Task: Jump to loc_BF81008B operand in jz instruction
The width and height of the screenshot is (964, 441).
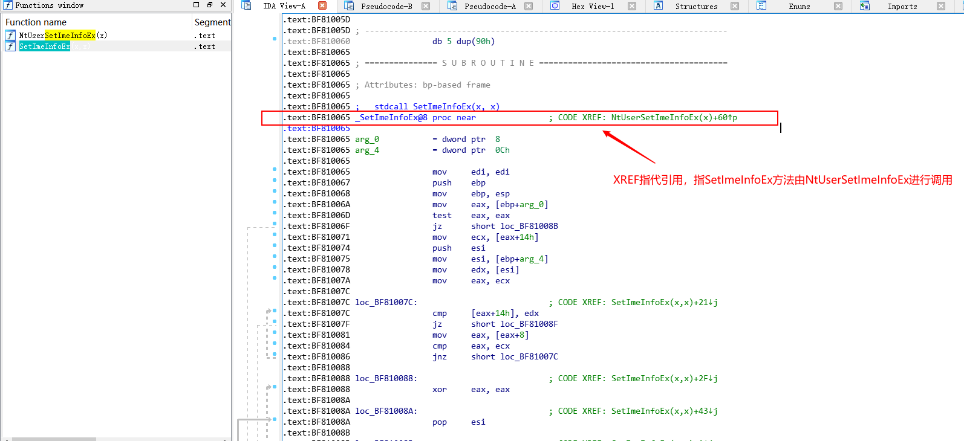Action: point(529,227)
